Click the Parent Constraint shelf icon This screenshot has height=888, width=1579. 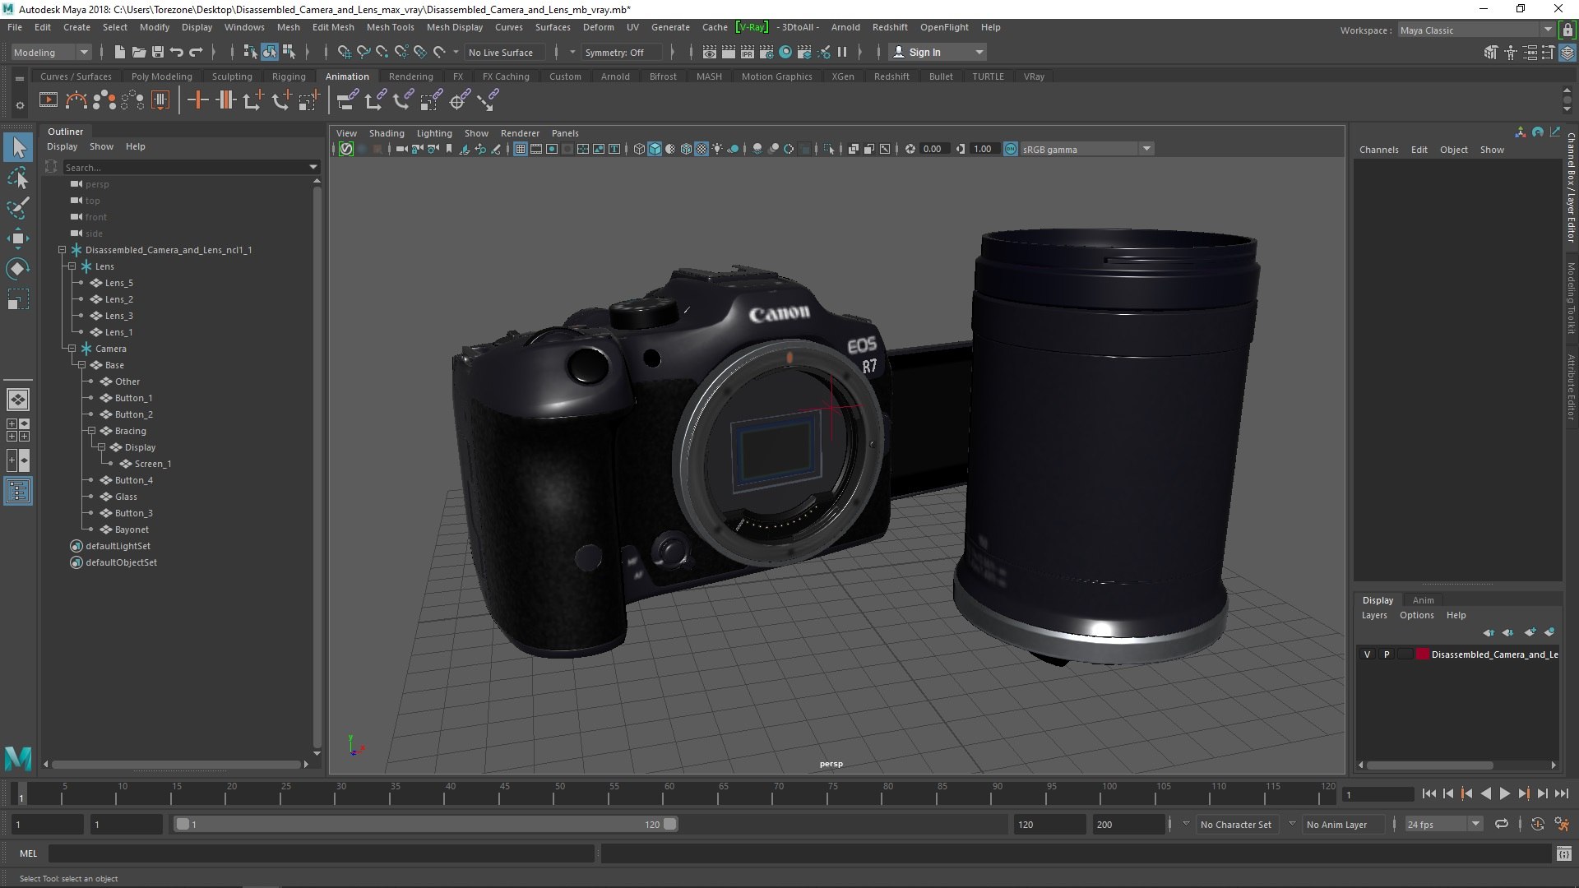[x=347, y=100]
